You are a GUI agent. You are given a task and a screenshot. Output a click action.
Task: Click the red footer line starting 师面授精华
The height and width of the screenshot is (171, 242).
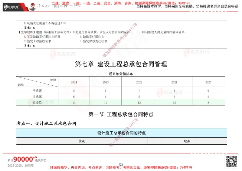click(121, 167)
